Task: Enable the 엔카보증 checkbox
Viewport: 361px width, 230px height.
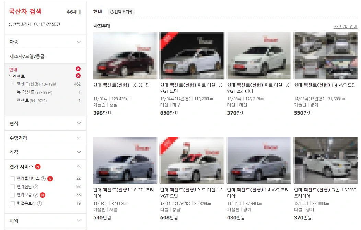Action: click(12, 195)
